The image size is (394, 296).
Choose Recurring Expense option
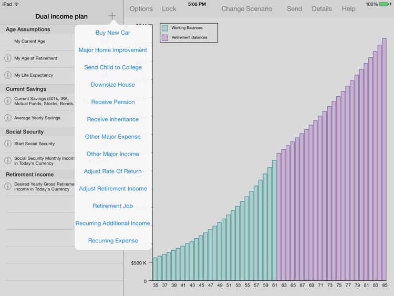pyautogui.click(x=113, y=241)
